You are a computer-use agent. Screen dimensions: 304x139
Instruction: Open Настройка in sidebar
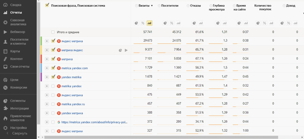[18, 128]
